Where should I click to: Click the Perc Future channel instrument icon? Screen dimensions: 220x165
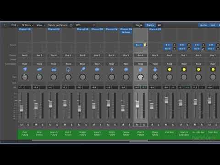click(x=25, y=70)
